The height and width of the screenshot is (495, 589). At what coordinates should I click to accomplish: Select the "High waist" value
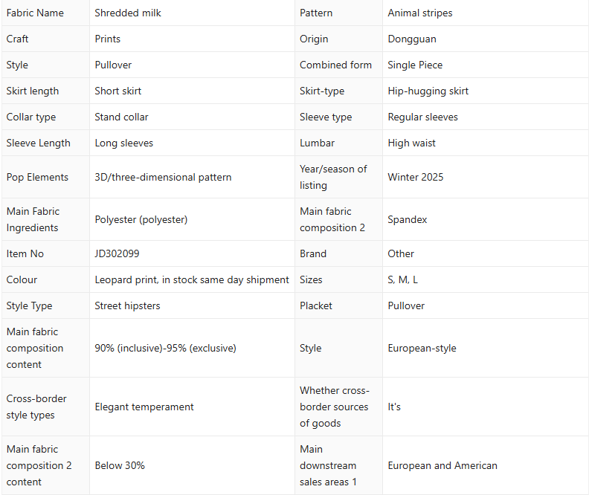point(411,143)
